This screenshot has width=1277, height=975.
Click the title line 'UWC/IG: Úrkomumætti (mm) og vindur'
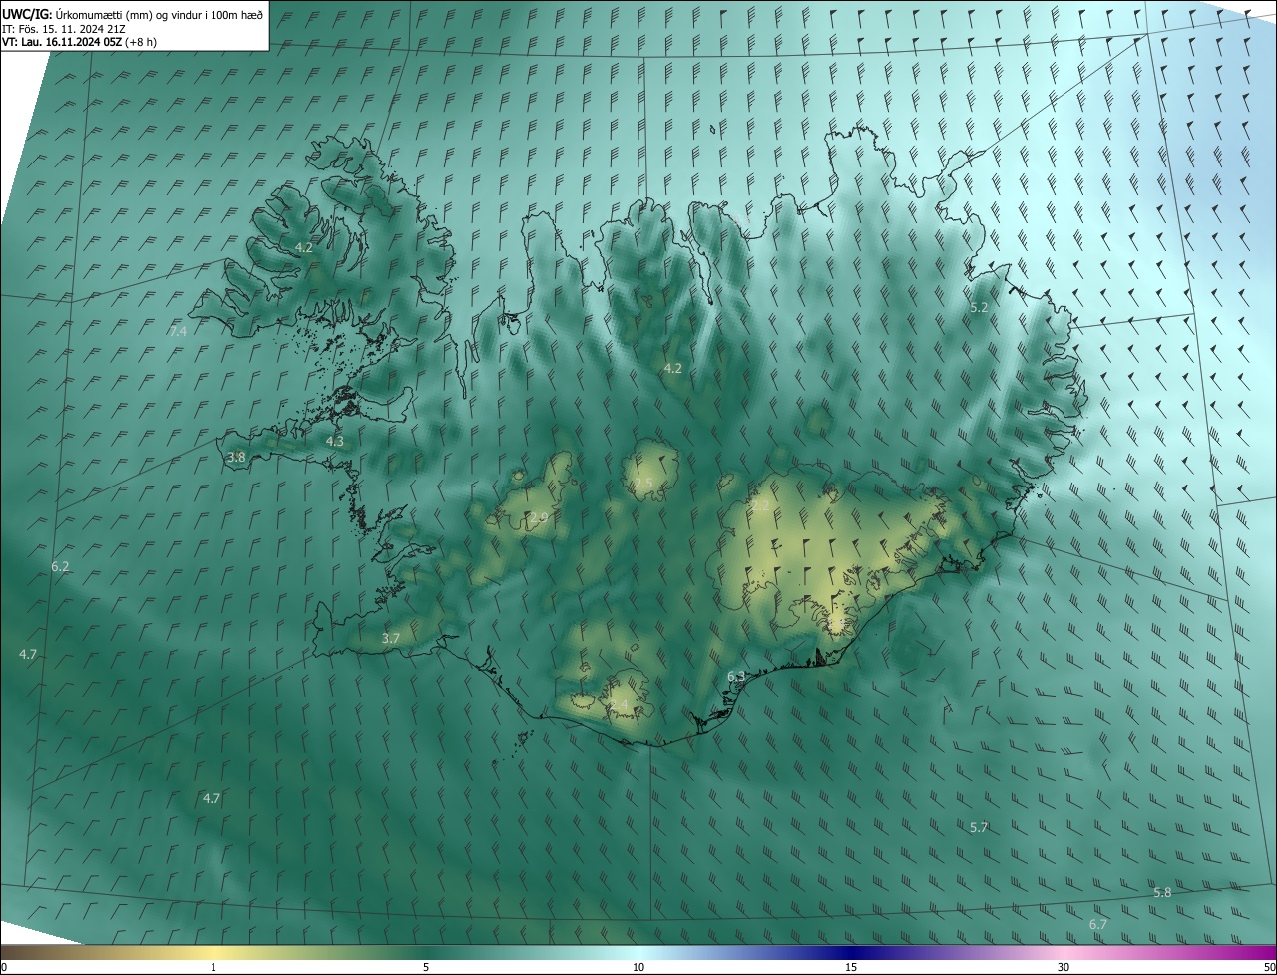tap(133, 14)
